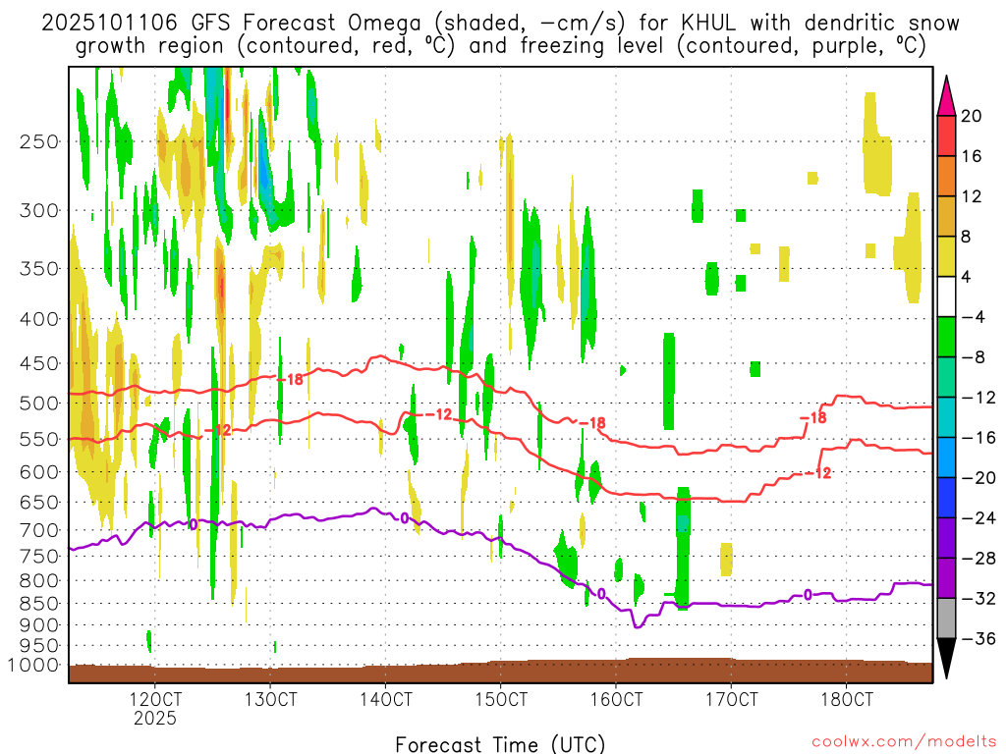Click the purple colorbar segment between -24 and -28
Screen dimensions: 1006x754
coord(946,539)
